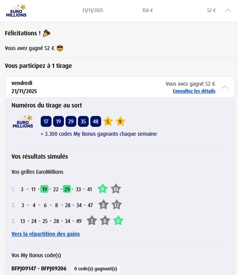Click green star 9 in grid 1
This screenshot has width=238, height=275.
(x=103, y=189)
